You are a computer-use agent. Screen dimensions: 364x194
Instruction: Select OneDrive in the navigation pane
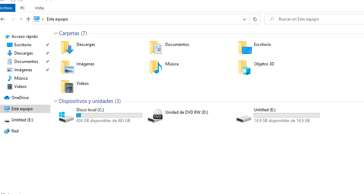pos(20,98)
